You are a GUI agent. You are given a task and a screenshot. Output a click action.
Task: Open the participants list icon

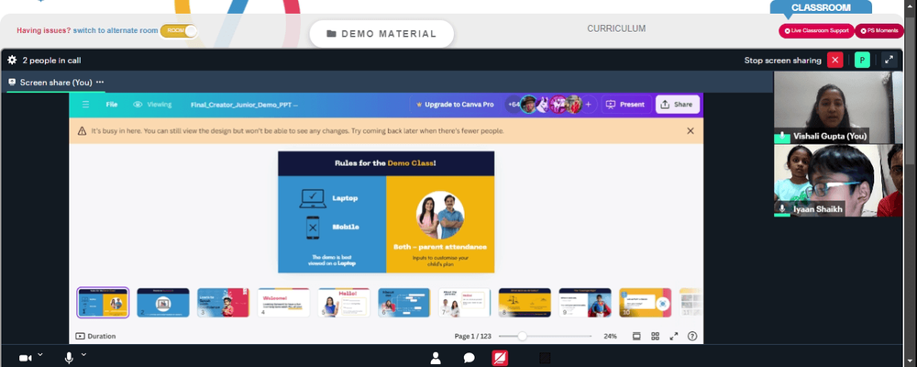click(436, 358)
